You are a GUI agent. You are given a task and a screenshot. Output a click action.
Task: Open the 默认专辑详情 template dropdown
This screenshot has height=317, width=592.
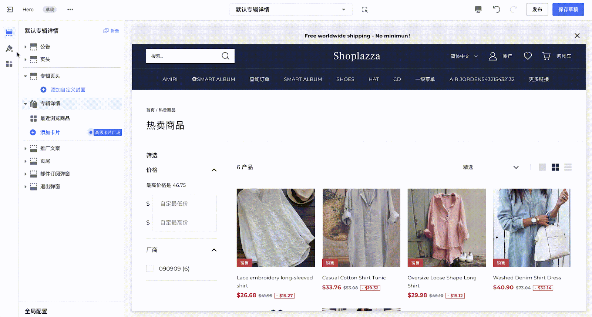291,10
